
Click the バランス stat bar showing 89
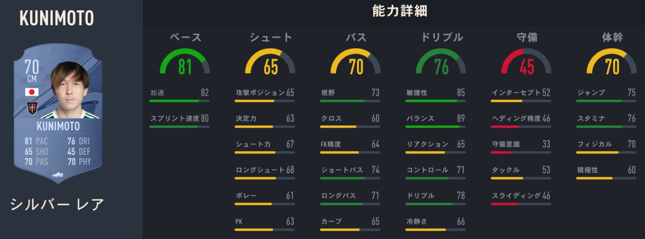435,126
